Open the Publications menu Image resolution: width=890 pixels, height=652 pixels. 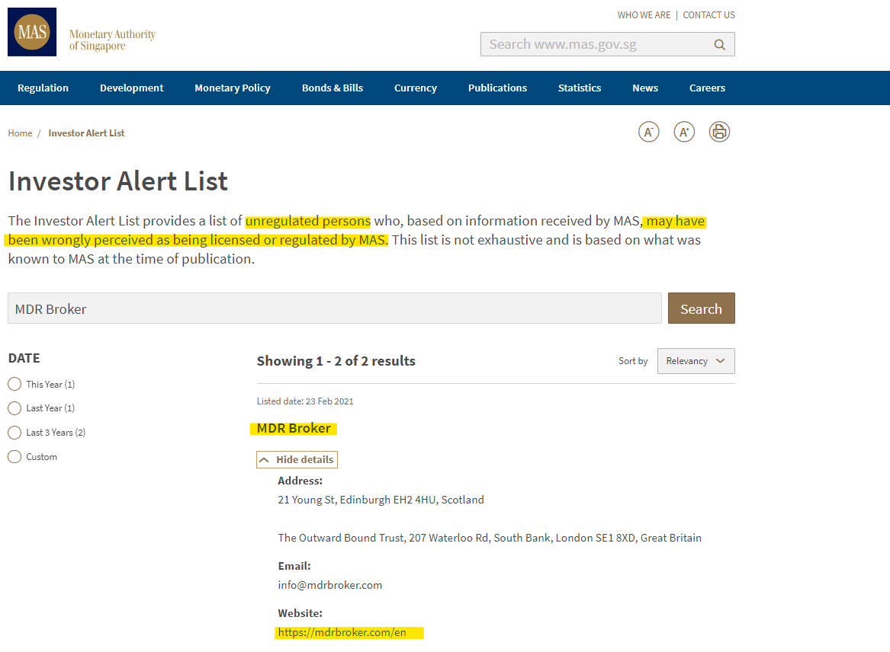point(498,88)
